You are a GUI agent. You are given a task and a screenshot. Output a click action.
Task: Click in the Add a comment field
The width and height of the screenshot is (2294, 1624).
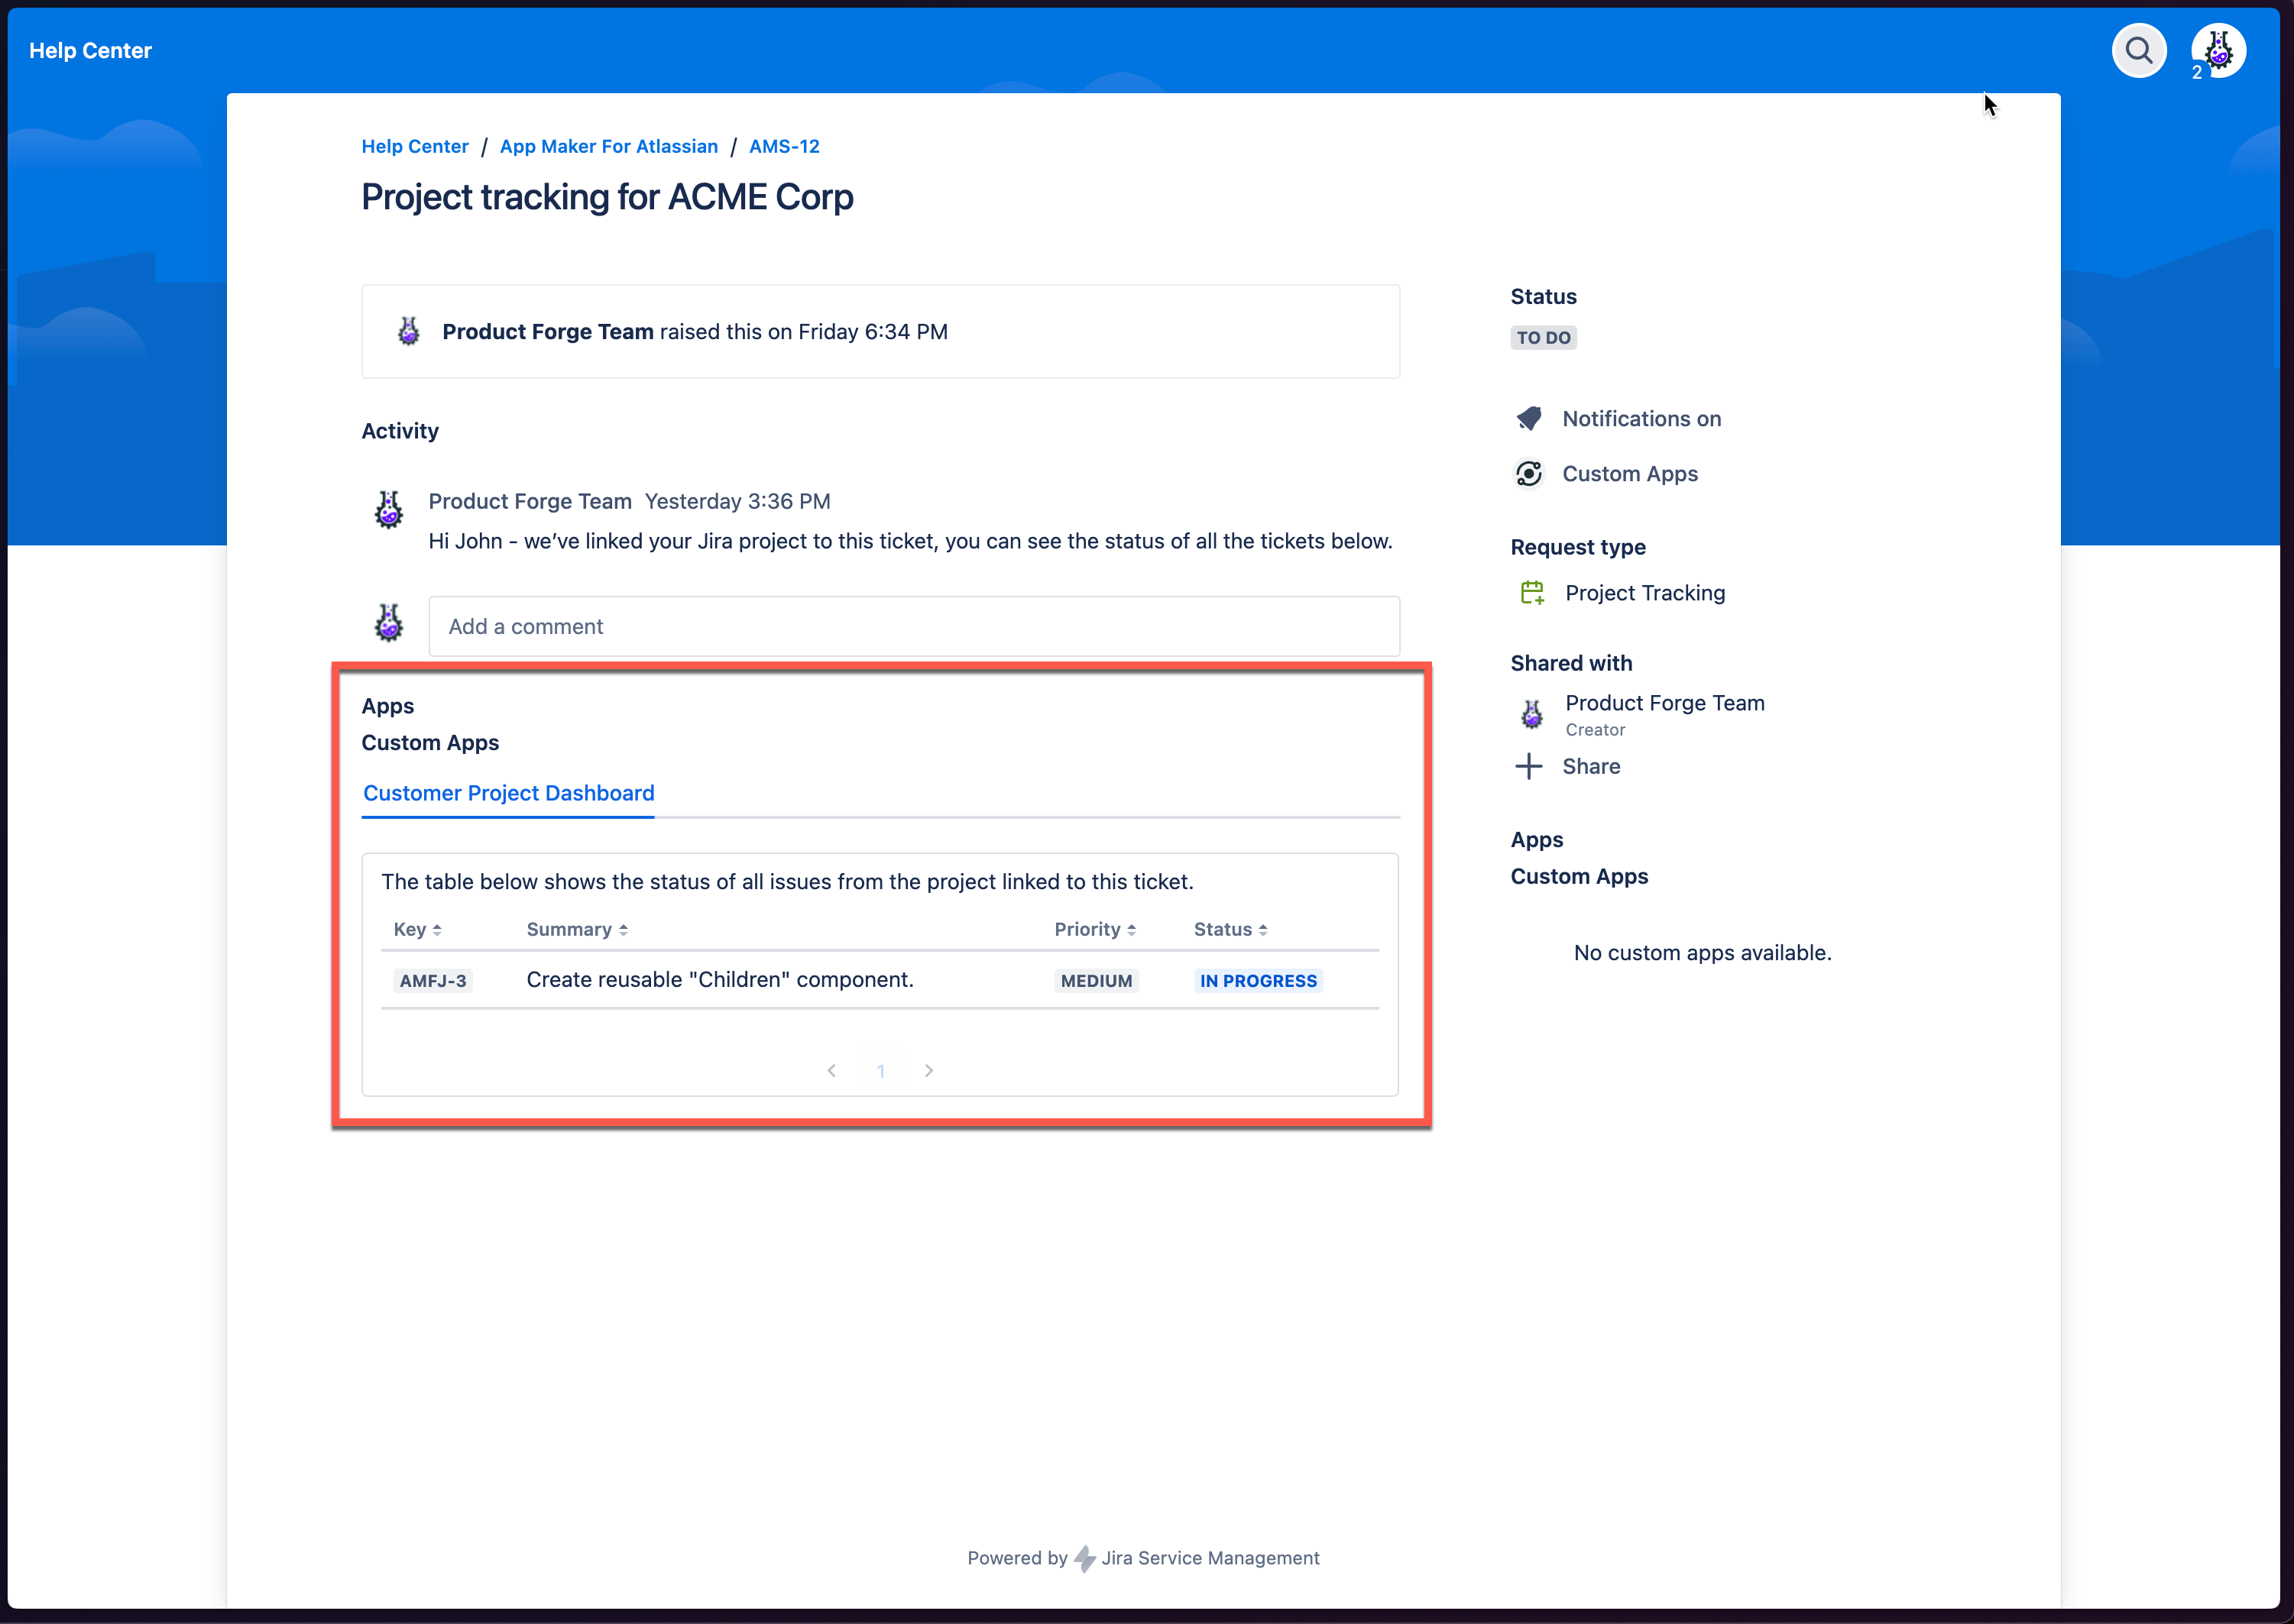pos(913,627)
